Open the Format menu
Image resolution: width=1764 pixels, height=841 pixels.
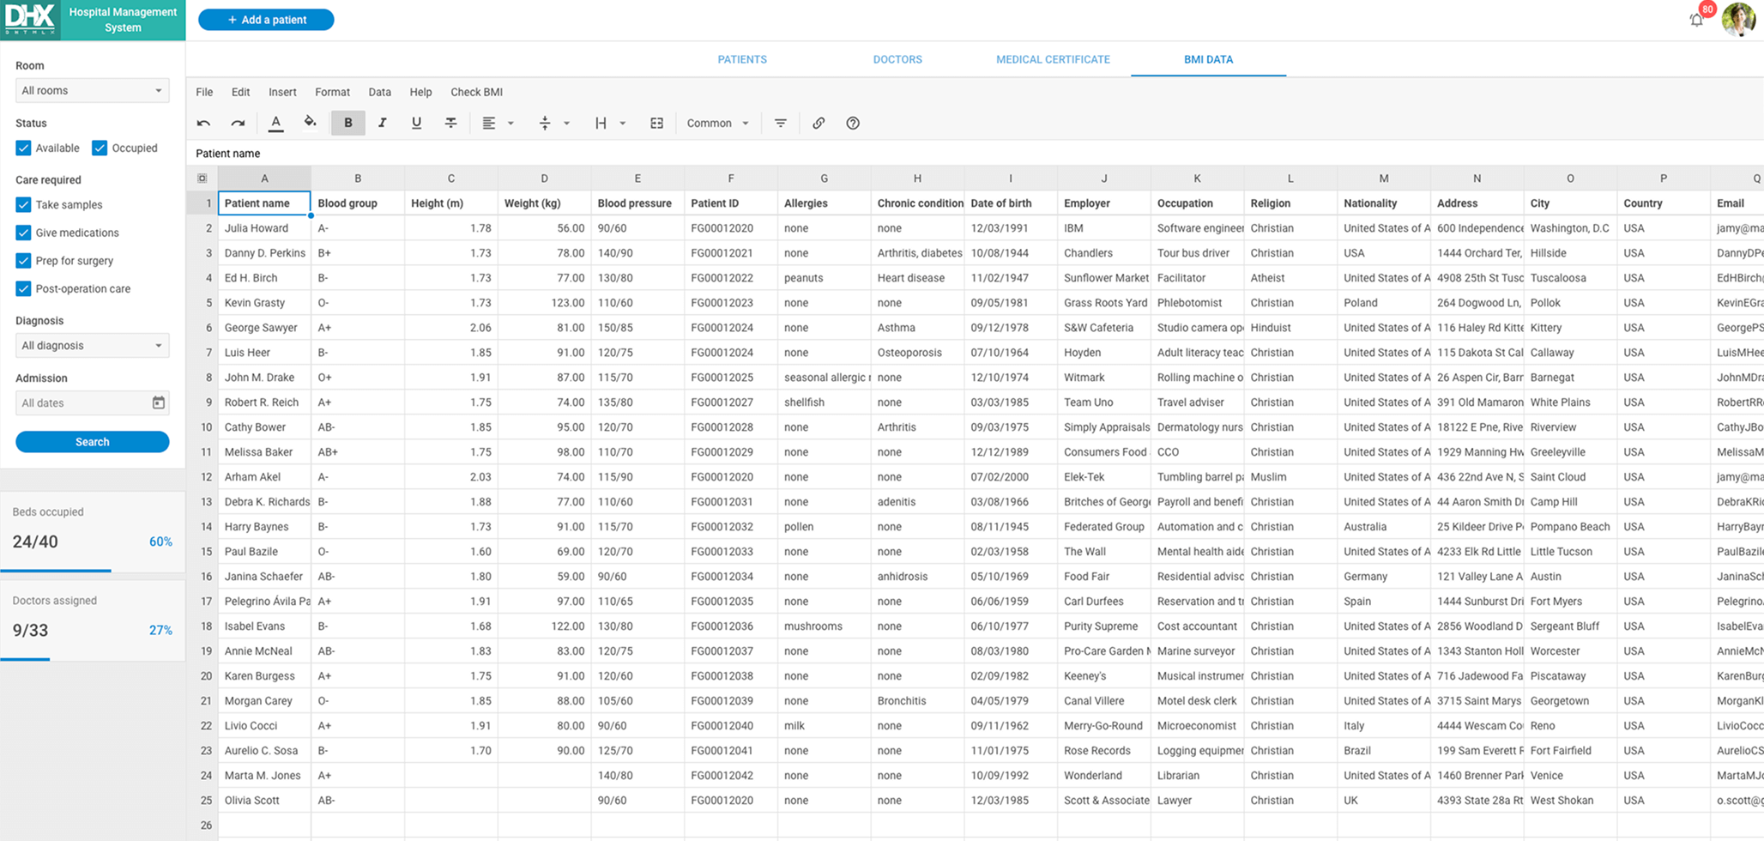point(332,92)
